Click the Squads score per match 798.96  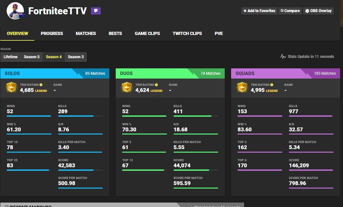[x=297, y=183]
